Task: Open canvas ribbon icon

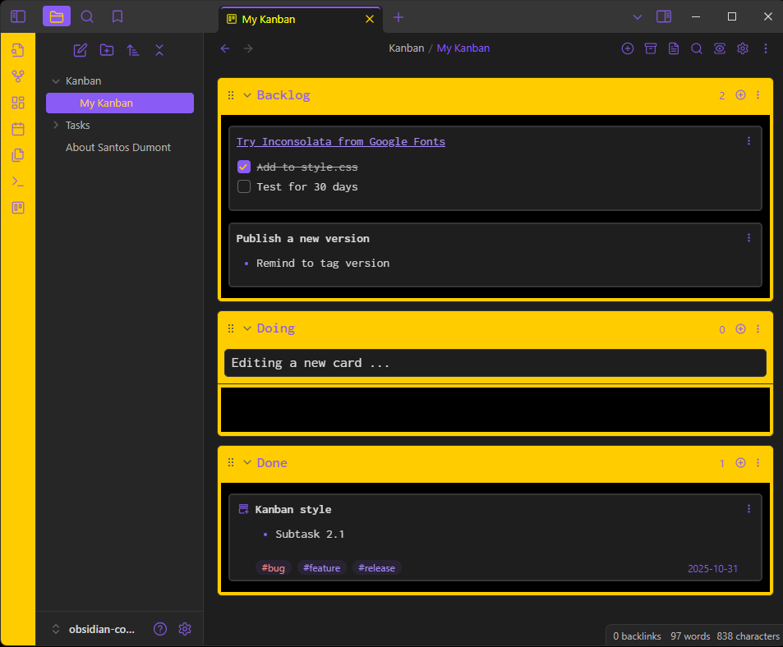Action: pos(18,103)
